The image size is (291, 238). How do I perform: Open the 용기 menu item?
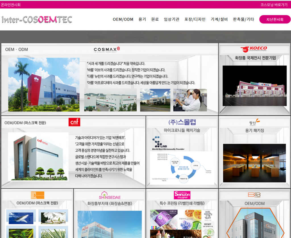pyautogui.click(x=142, y=19)
